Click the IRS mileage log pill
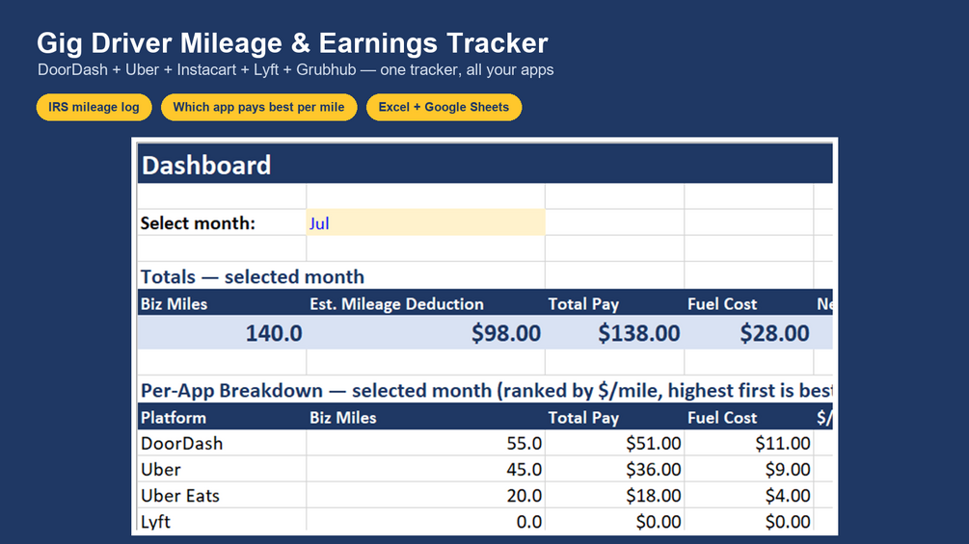Image resolution: width=969 pixels, height=544 pixels. click(x=94, y=107)
